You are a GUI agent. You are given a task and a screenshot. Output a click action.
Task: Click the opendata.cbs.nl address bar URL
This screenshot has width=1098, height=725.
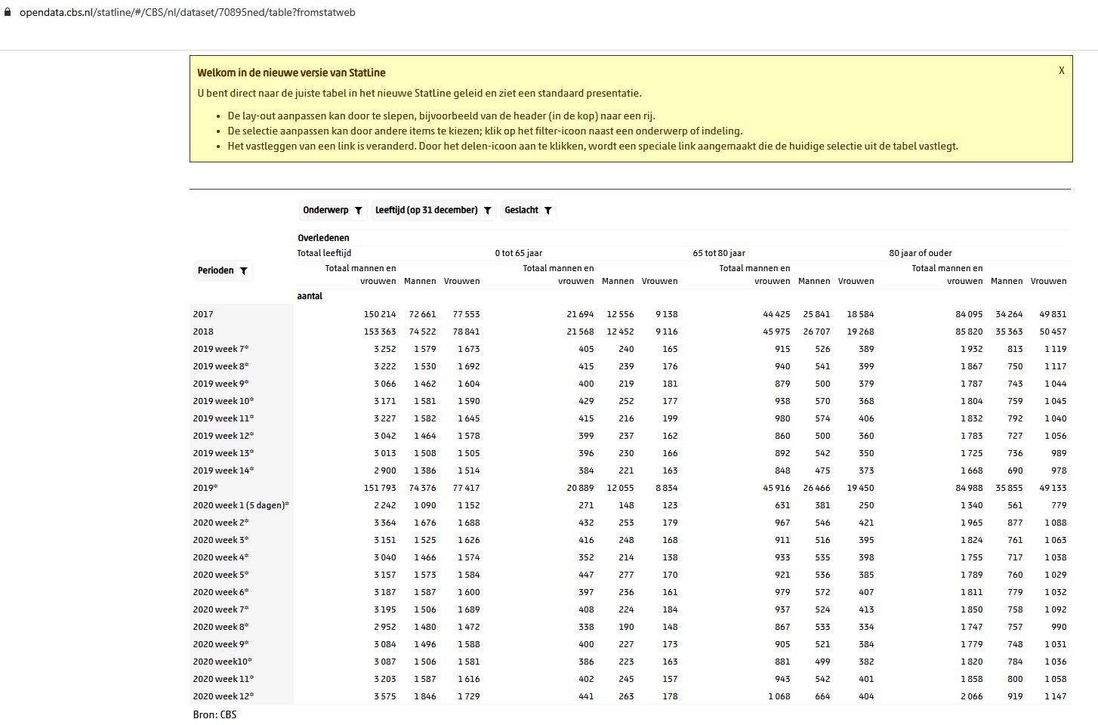(187, 13)
